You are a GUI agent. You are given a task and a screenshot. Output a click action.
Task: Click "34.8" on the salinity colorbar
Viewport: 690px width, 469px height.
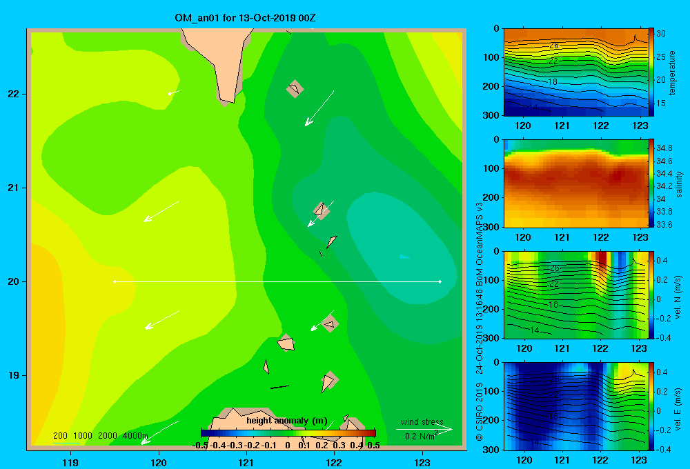(664, 148)
